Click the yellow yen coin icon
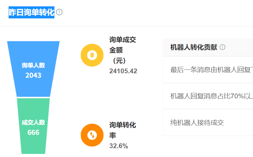This screenshot has height=157, width=253. point(92,55)
